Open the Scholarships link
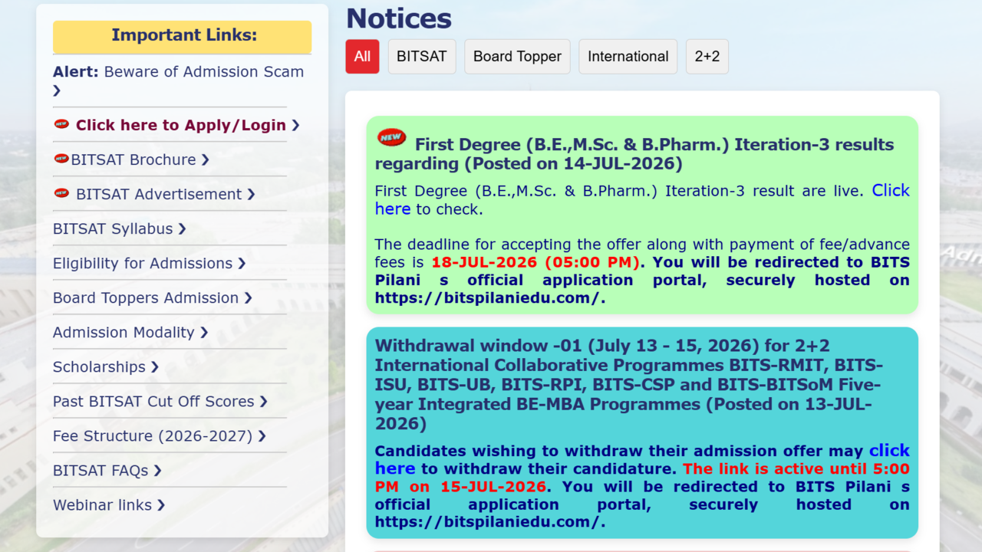 [x=99, y=366]
